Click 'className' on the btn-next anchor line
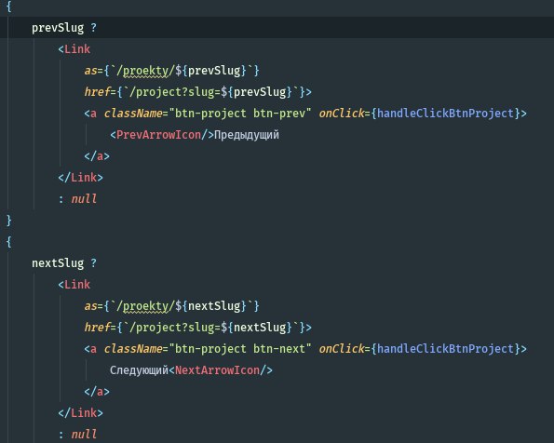554x443 pixels. pyautogui.click(x=133, y=349)
